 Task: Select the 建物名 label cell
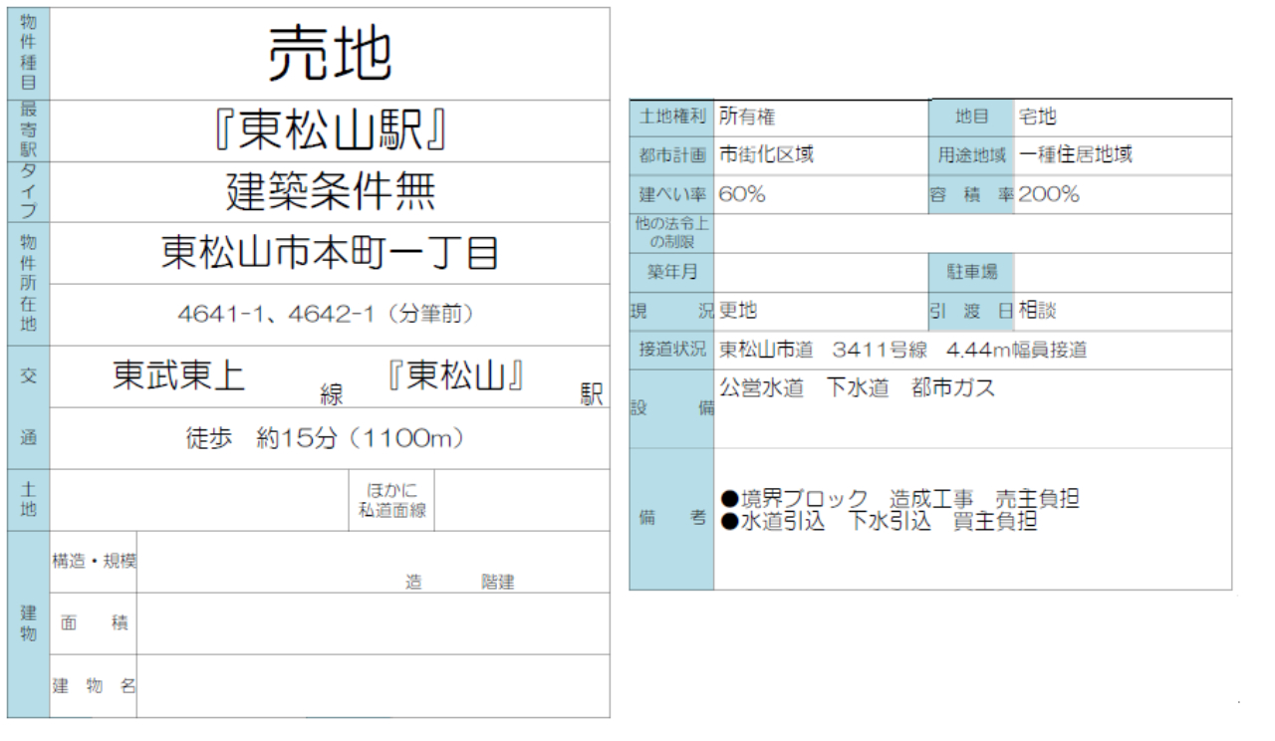[x=94, y=685]
